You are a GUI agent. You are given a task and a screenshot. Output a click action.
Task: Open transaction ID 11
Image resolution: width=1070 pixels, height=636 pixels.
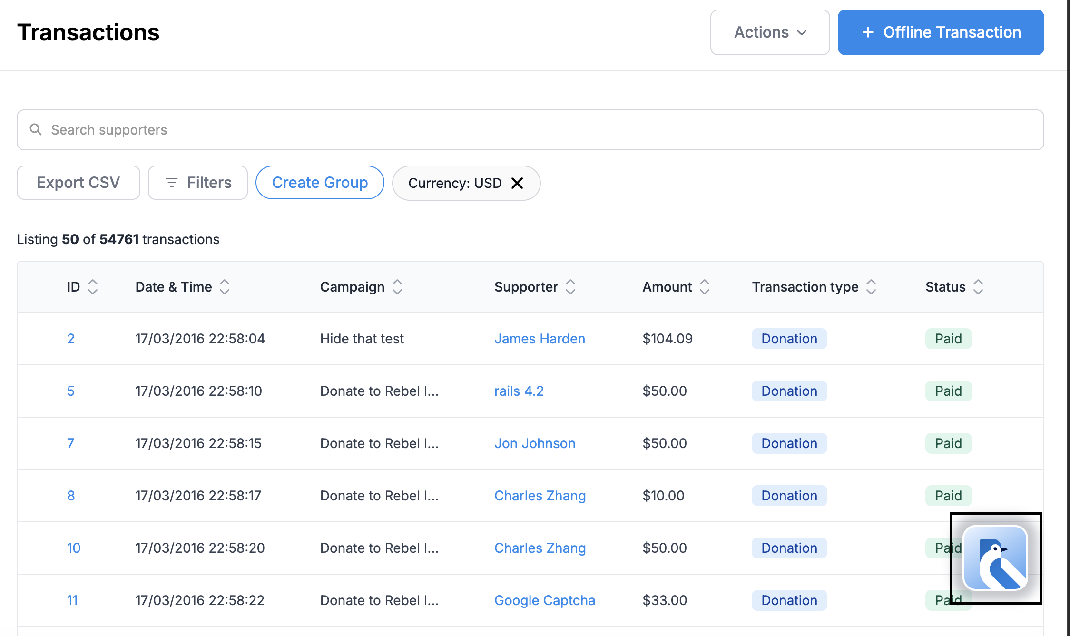tap(72, 600)
